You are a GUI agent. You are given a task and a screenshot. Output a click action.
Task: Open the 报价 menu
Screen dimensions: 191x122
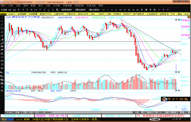[3, 6]
